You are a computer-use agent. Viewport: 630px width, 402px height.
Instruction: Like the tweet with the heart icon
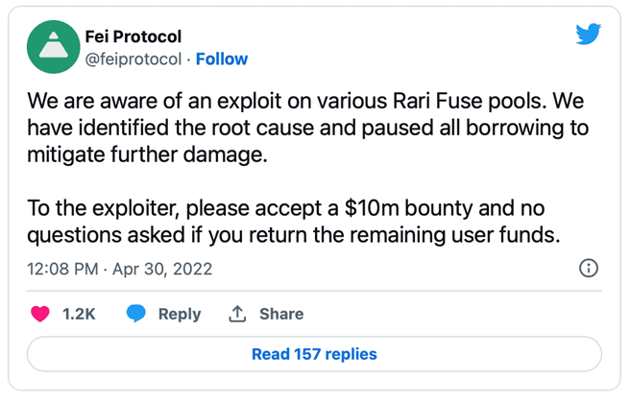pos(40,314)
